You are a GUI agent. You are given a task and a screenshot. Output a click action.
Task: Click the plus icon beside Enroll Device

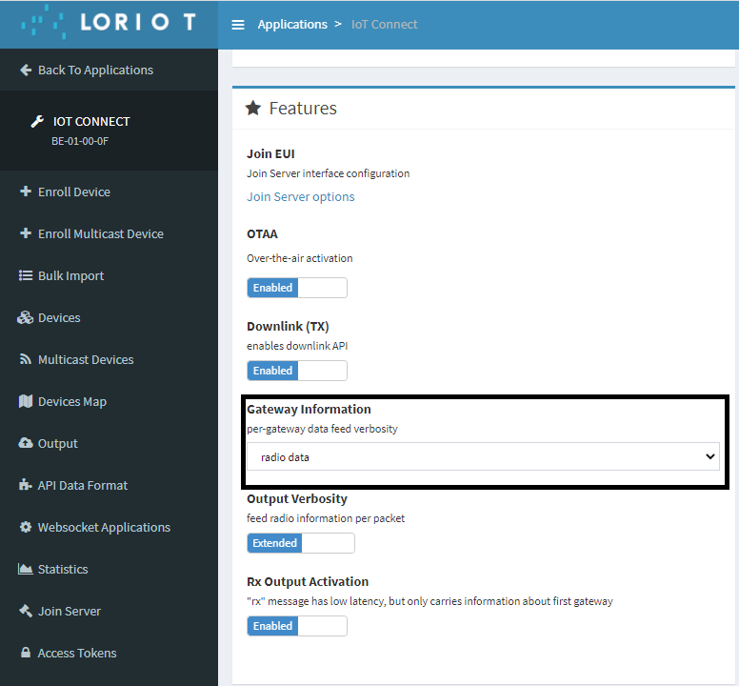tap(26, 192)
